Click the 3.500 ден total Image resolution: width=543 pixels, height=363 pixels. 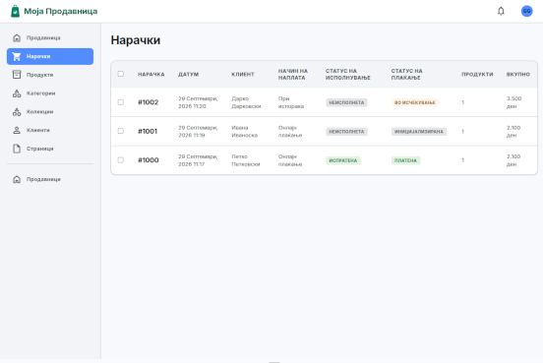(x=513, y=102)
